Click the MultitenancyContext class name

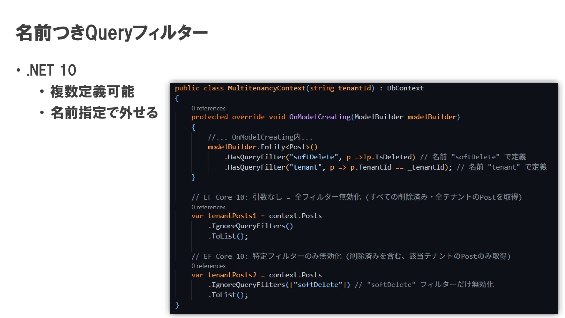click(x=267, y=88)
